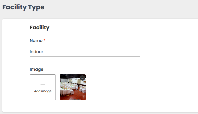Click the Name field label
The width and height of the screenshot is (198, 114).
[x=36, y=41]
